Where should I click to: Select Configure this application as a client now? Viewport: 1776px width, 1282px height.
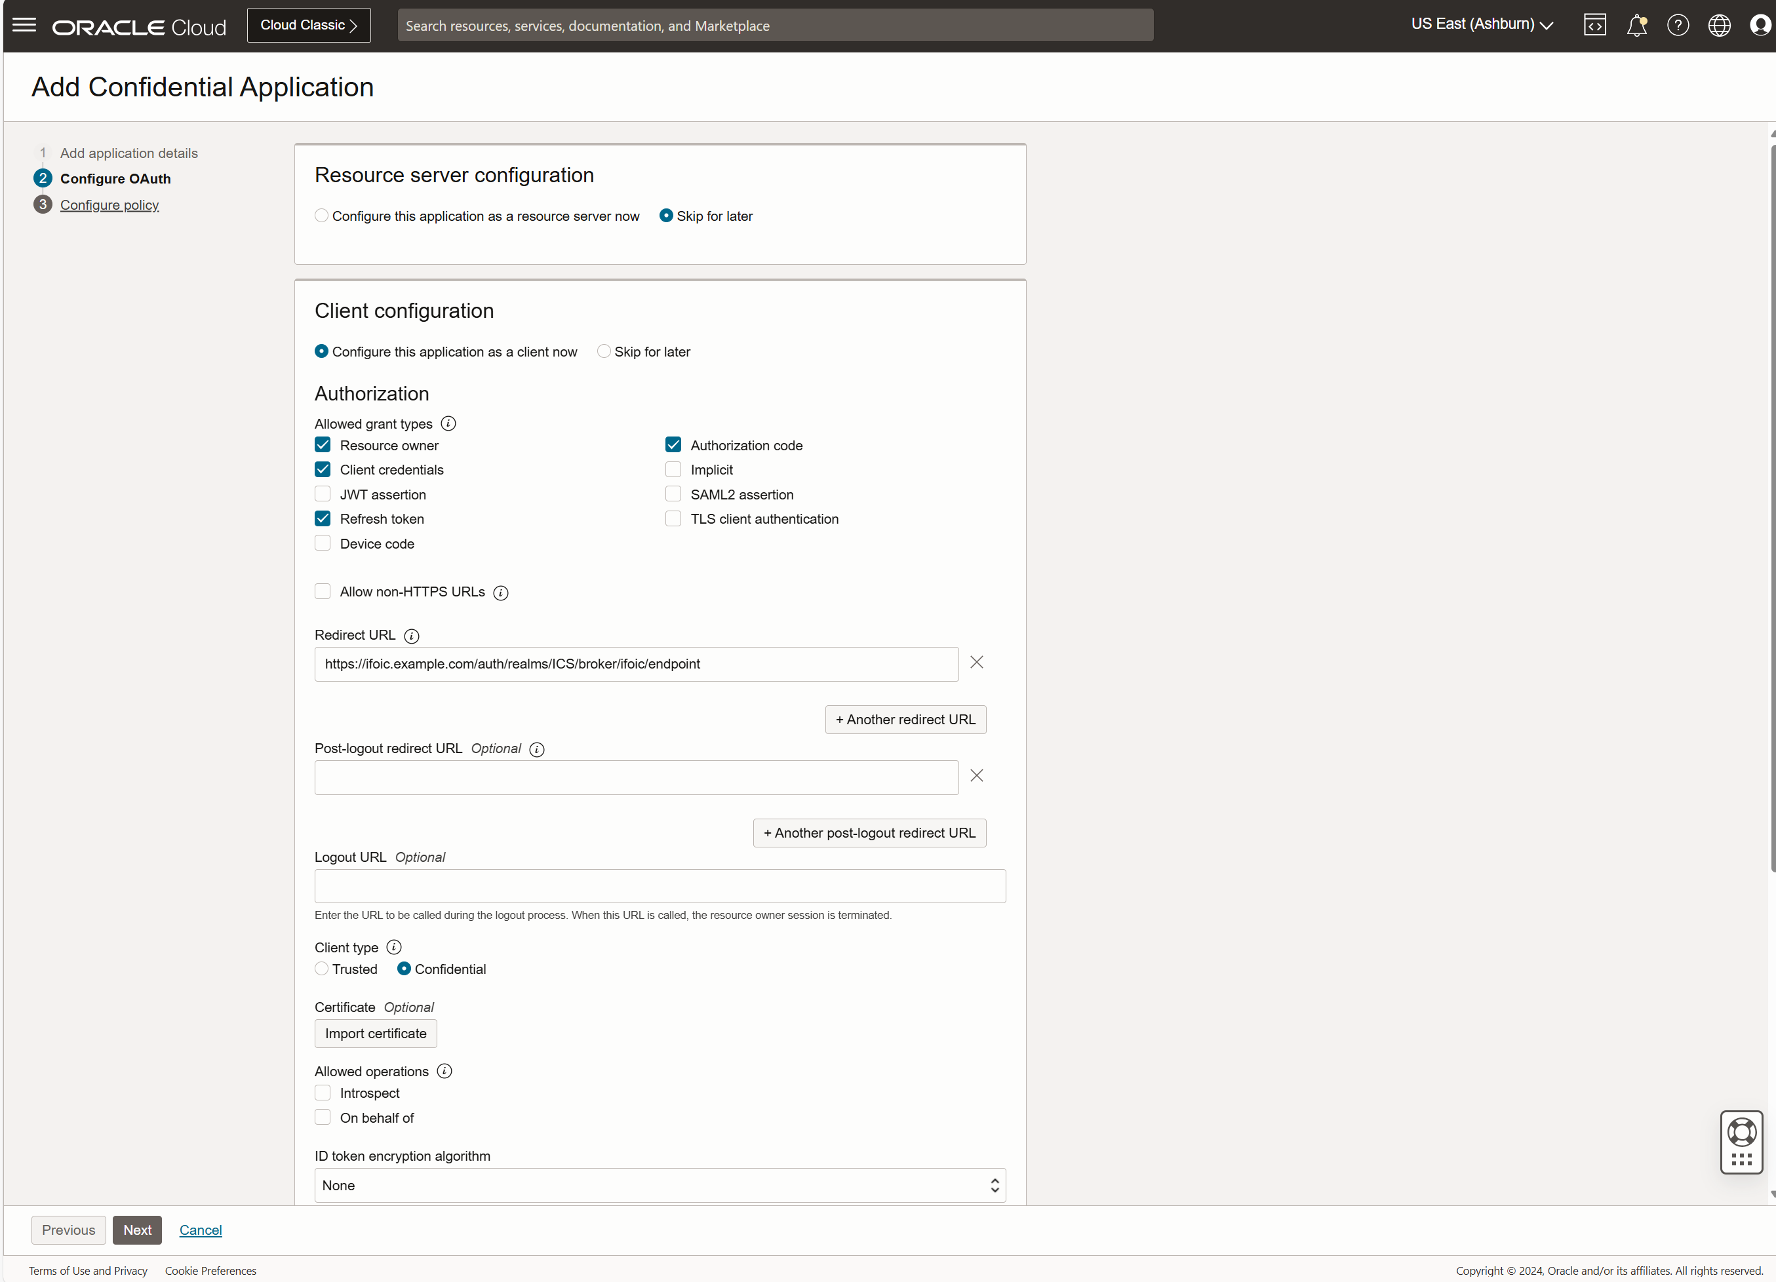click(321, 351)
